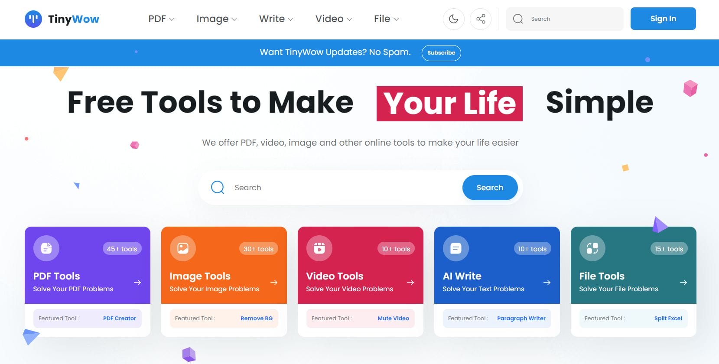Screen dimensions: 719x364
Task: Open the Remove BG featured tool
Action: pos(257,318)
